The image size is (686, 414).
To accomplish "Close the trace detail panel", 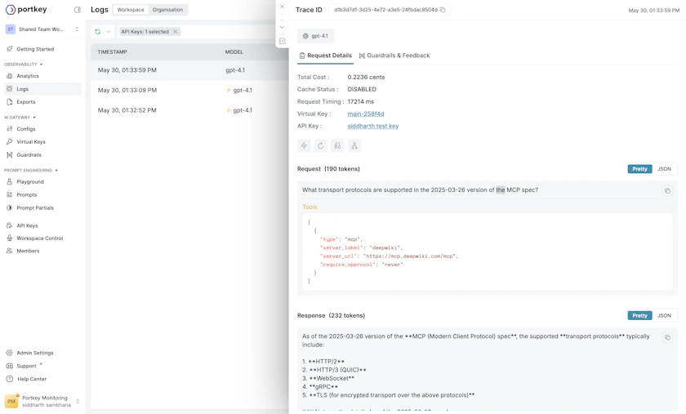I will click(283, 7).
